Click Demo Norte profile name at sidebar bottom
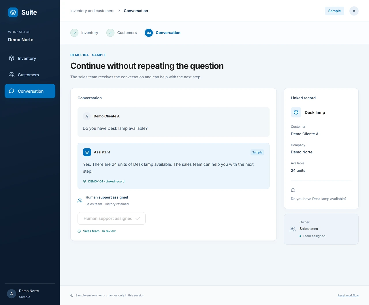This screenshot has width=369, height=305. (29, 291)
